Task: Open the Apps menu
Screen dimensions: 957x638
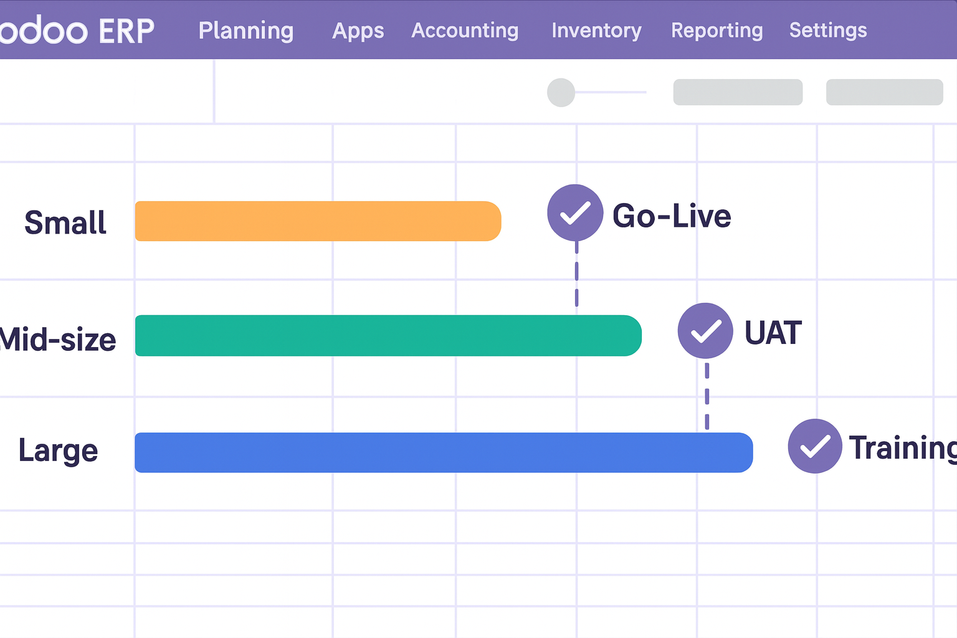Action: pos(358,31)
